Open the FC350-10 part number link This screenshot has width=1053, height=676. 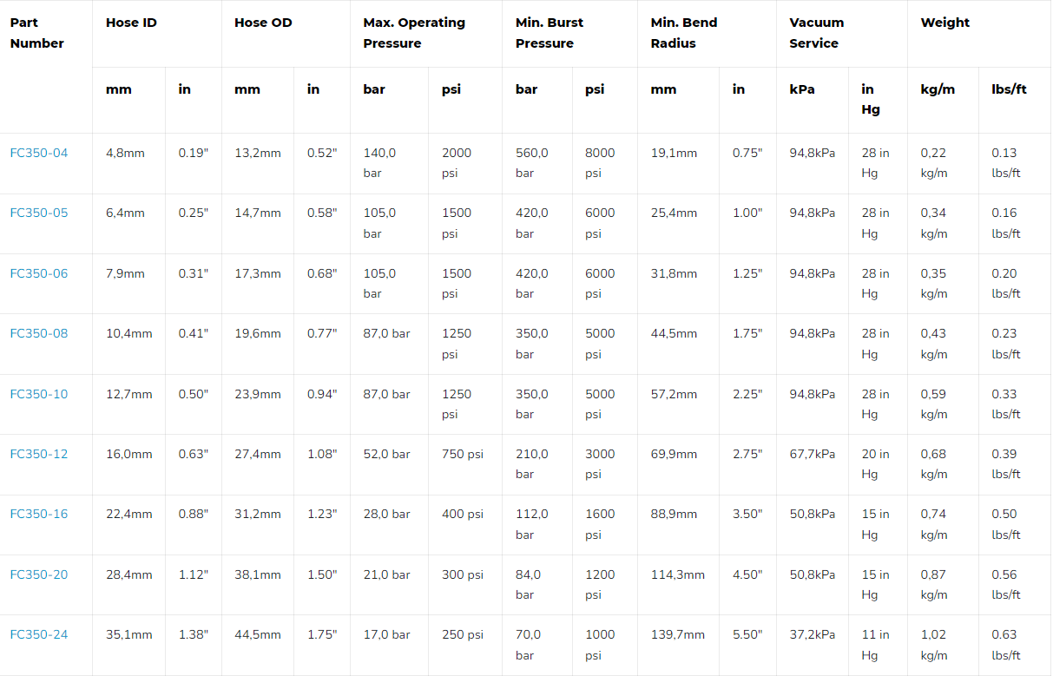pos(39,394)
